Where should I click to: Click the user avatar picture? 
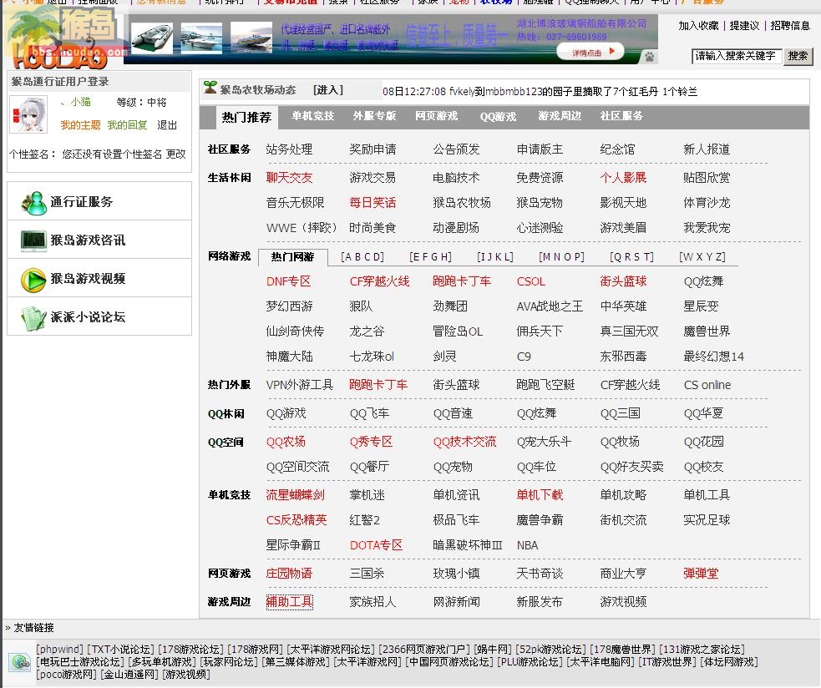tap(28, 114)
